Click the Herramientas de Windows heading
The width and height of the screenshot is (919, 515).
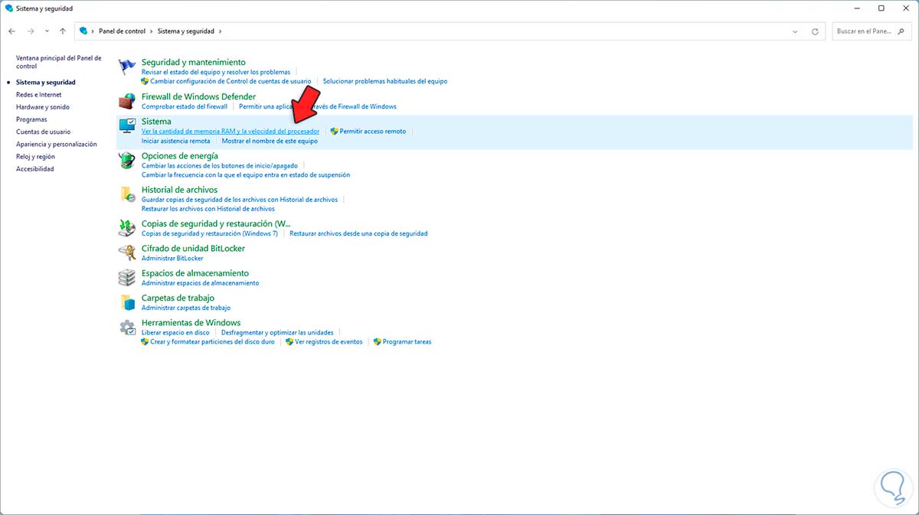191,323
